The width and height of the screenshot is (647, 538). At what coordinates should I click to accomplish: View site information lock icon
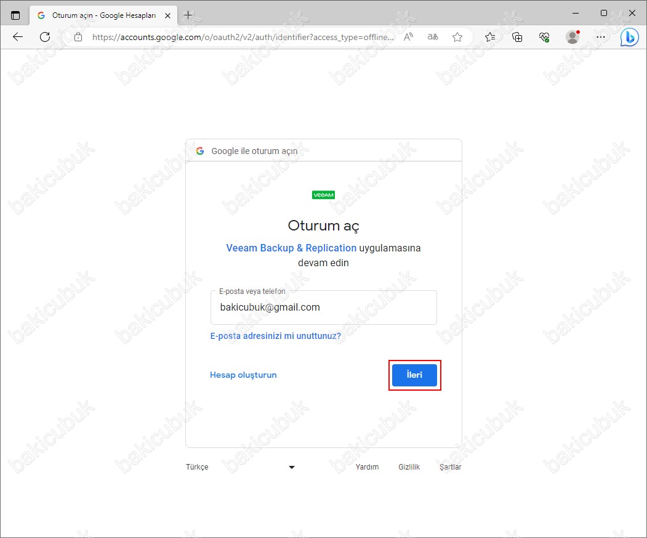tap(78, 37)
